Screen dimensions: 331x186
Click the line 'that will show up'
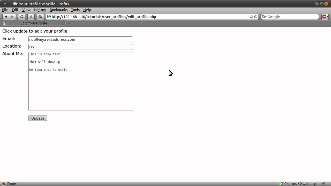click(x=44, y=62)
